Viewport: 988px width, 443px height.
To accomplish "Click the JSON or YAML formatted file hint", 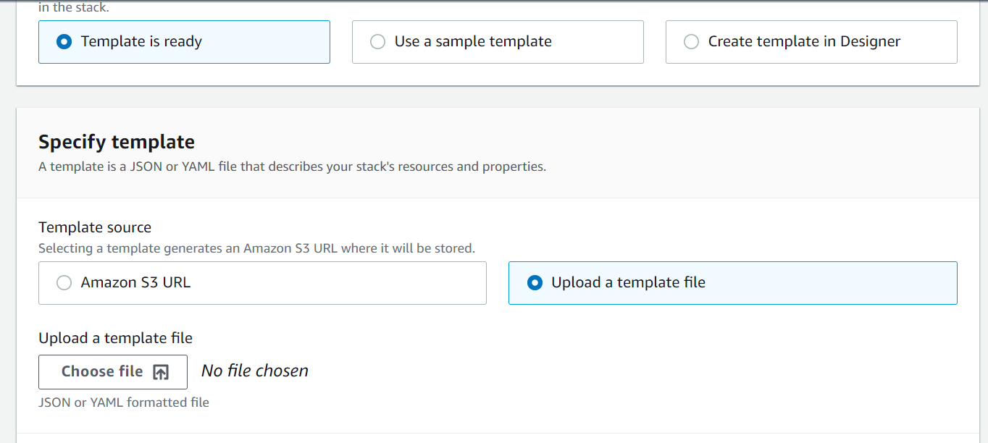I will pos(124,402).
